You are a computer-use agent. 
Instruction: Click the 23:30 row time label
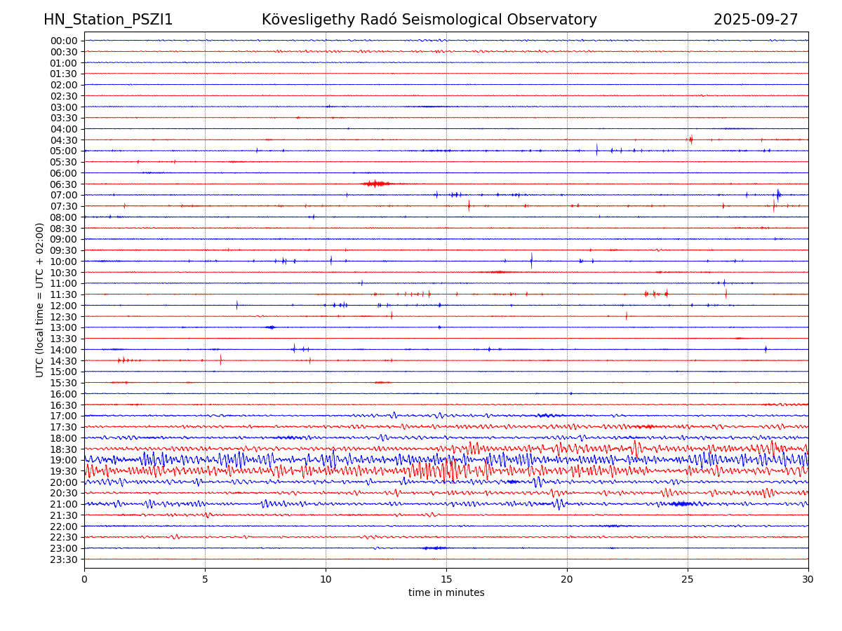64,559
